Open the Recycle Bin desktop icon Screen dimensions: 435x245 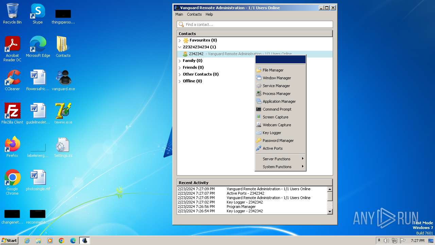point(12,14)
